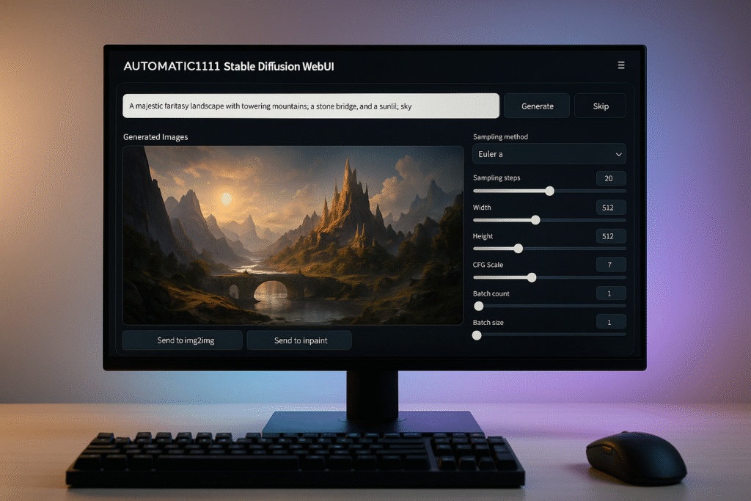Click the Height label
This screenshot has width=751, height=501.
pos(483,236)
